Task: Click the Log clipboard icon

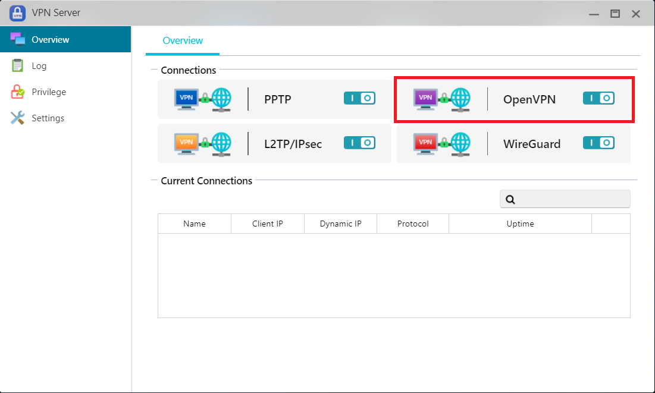Action: [x=17, y=65]
